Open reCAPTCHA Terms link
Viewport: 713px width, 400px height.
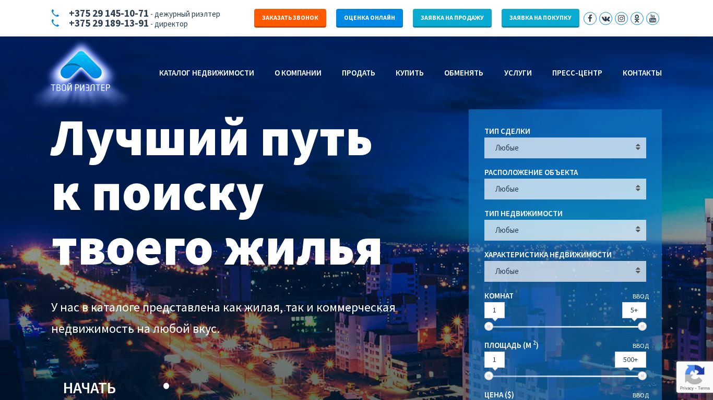(x=704, y=388)
